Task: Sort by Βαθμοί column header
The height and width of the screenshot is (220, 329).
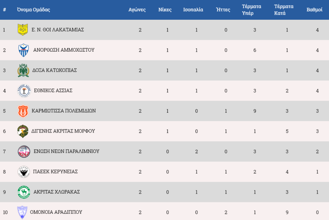Action: 314,10
